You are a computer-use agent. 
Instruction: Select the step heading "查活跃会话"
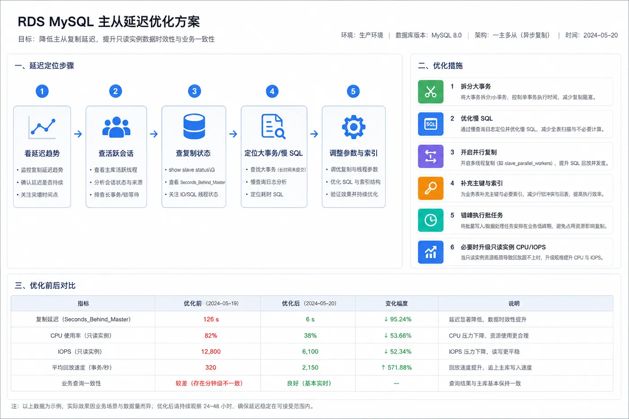click(116, 153)
